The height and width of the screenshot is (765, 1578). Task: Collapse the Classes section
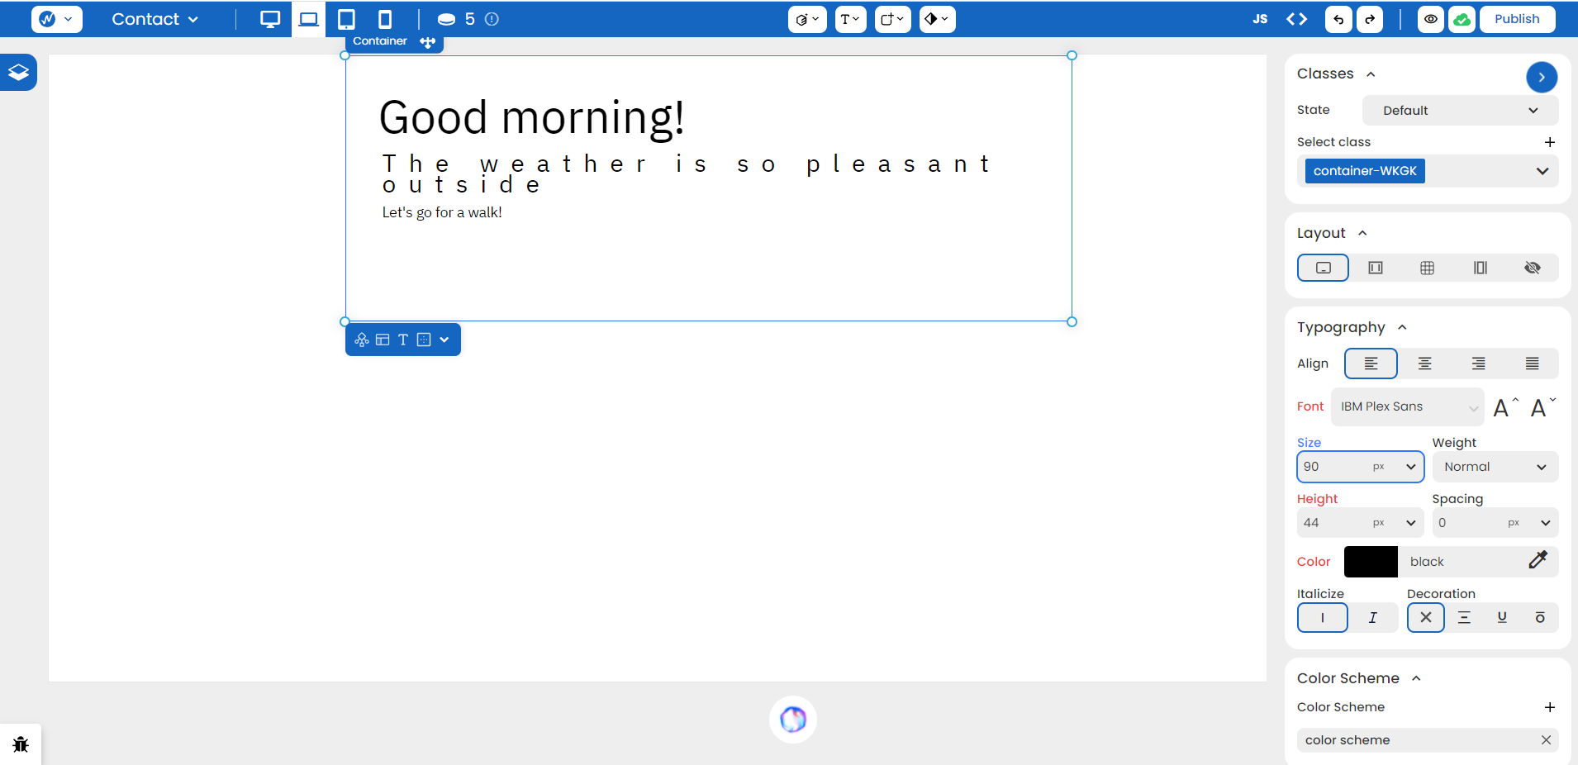[1371, 74]
